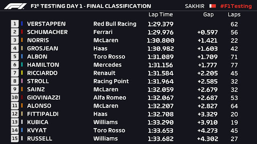Click Albon's 71 laps count
The image size is (257, 144).
[x=234, y=57]
